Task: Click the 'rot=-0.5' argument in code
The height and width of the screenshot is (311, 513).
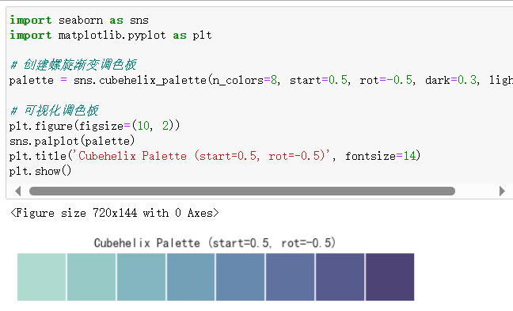Action: [x=386, y=80]
